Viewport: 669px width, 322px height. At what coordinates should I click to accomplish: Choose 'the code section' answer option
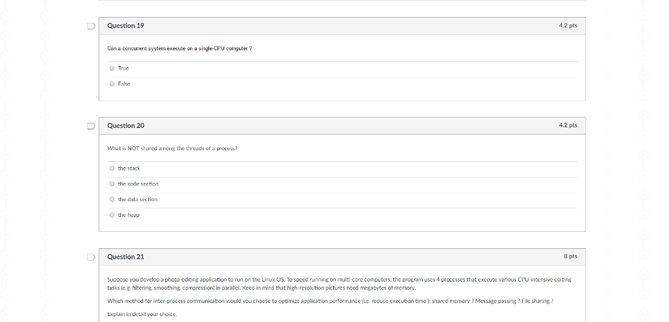coord(112,184)
